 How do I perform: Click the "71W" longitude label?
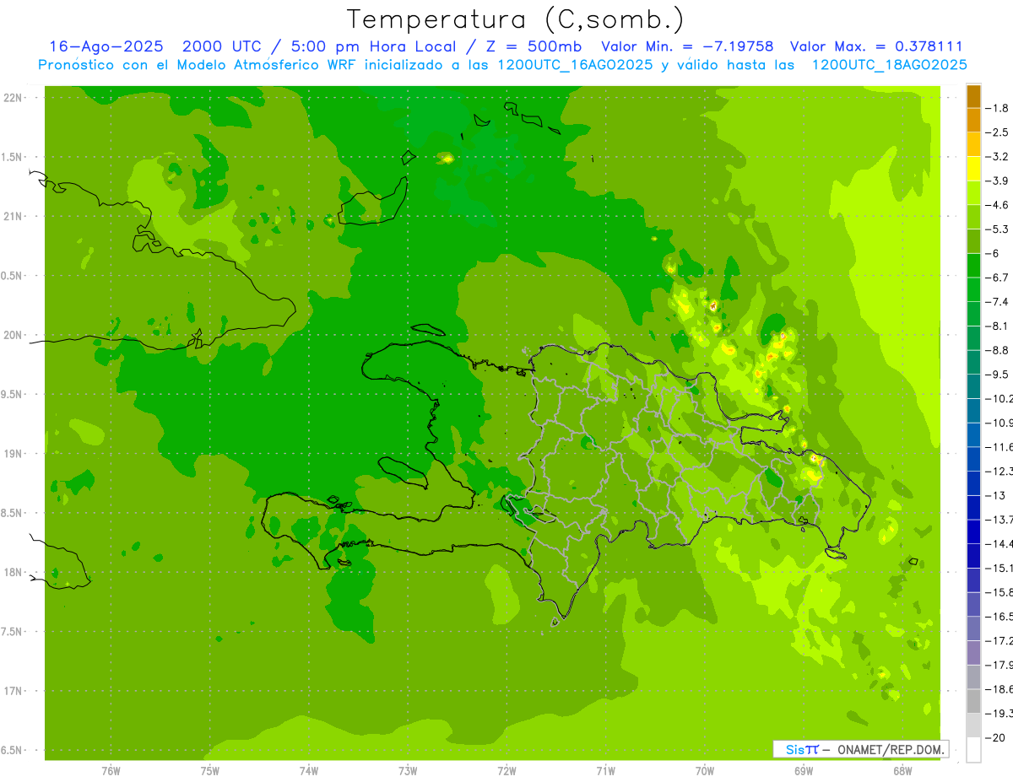tap(605, 771)
